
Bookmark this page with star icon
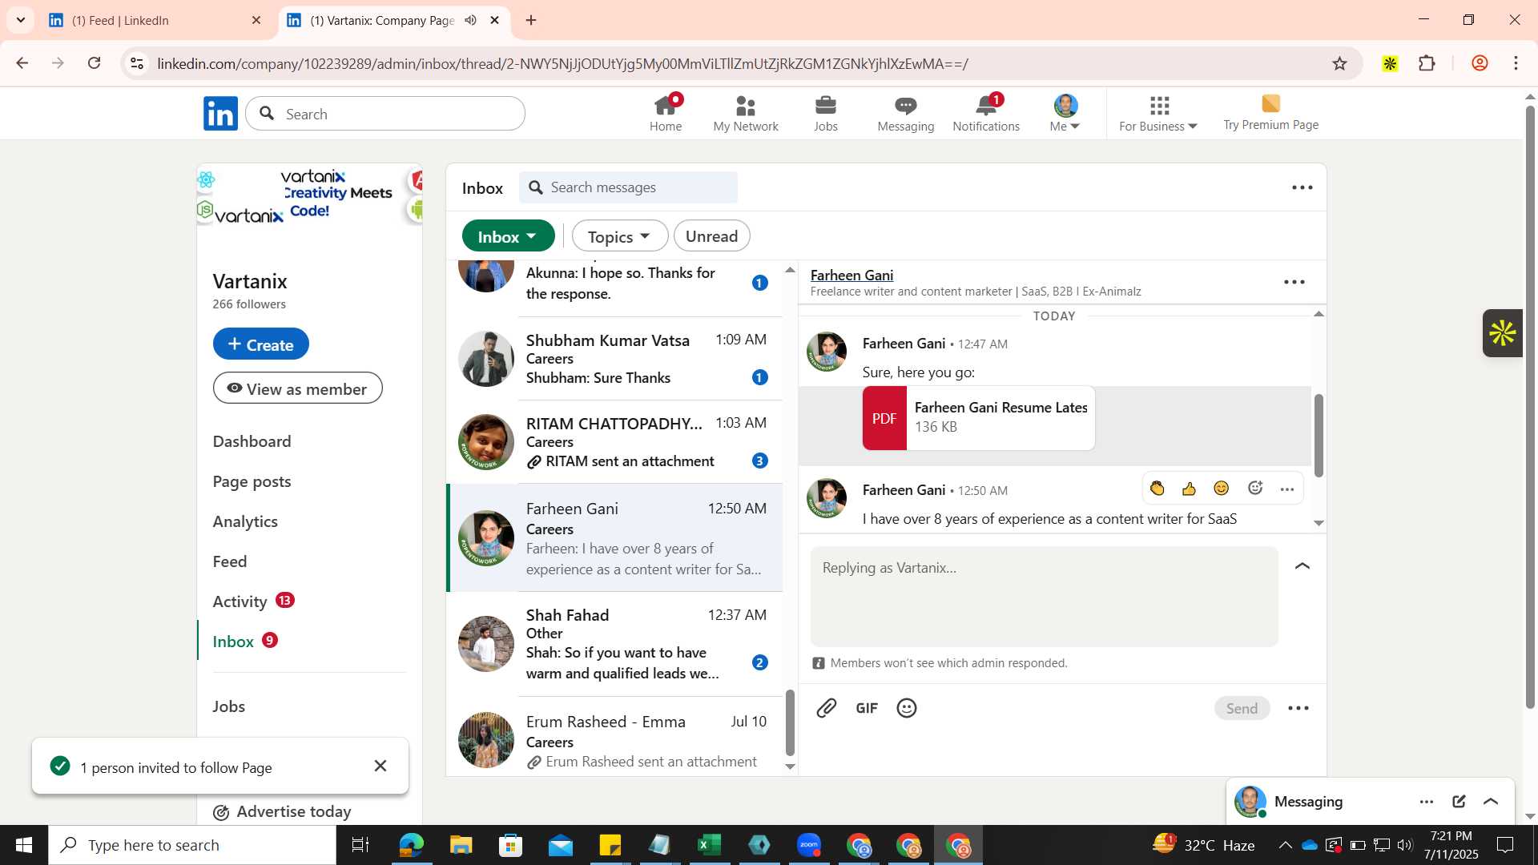1339,63
